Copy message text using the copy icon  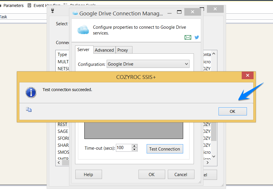click(29, 109)
